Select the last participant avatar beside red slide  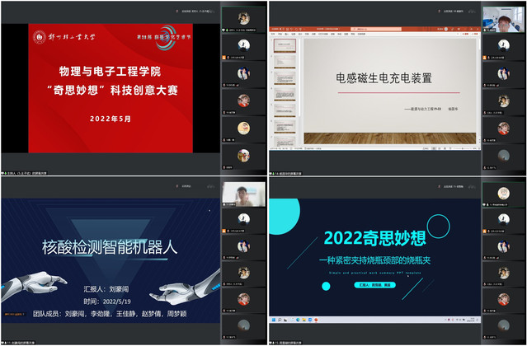pyautogui.click(x=242, y=154)
